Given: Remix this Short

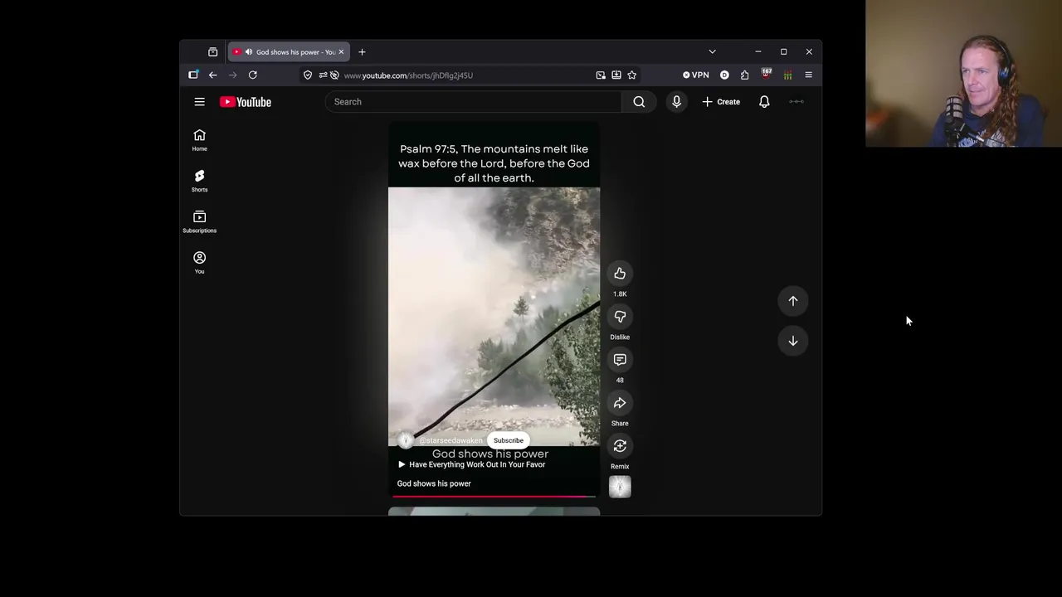Looking at the screenshot, I should click(620, 446).
